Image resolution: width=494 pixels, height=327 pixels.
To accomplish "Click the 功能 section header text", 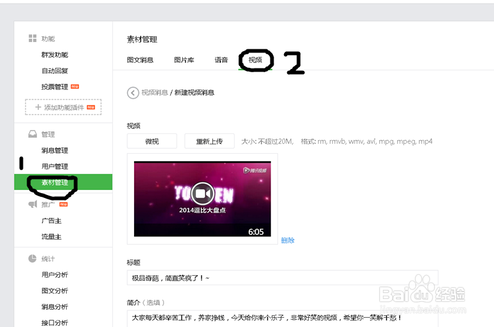I will coord(48,39).
